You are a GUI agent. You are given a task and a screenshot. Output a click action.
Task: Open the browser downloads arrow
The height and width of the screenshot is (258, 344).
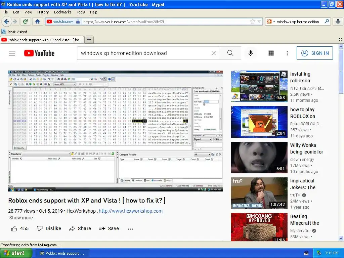coord(338,21)
